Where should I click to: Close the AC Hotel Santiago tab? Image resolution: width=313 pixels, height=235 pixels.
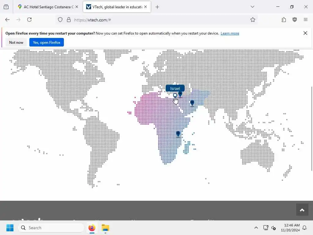click(x=77, y=7)
